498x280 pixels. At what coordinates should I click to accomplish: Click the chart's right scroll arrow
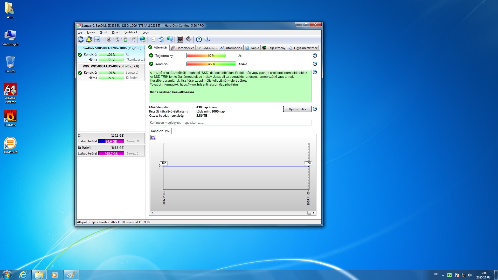pos(314,213)
